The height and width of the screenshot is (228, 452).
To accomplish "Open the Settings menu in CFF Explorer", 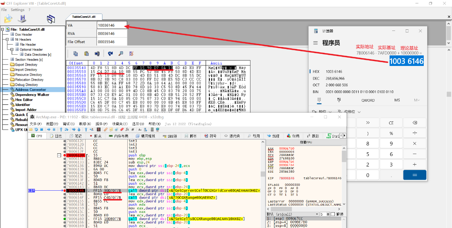I will click(17, 10).
